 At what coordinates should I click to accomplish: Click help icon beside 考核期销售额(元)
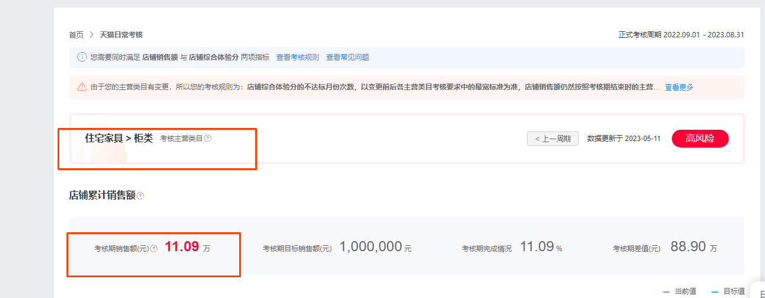point(154,249)
